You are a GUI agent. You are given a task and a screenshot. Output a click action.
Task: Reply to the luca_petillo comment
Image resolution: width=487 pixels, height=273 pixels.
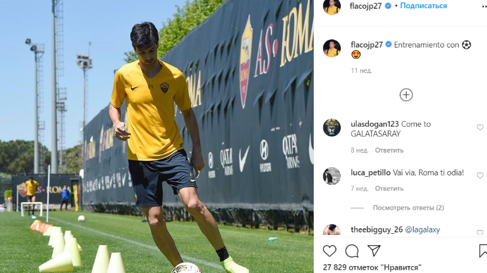(389, 188)
